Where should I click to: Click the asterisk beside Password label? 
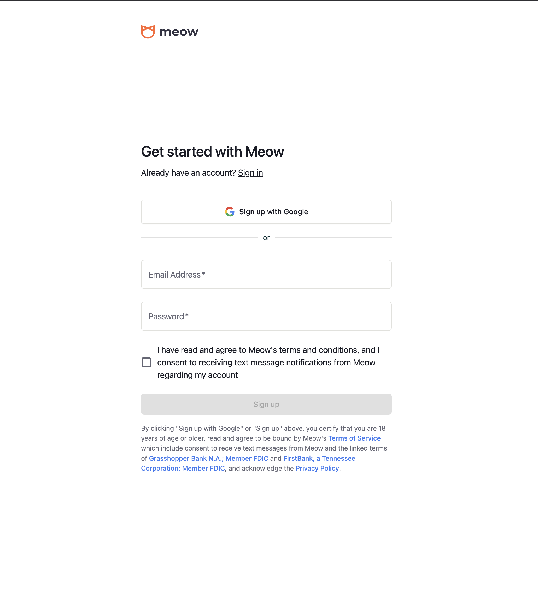(187, 316)
